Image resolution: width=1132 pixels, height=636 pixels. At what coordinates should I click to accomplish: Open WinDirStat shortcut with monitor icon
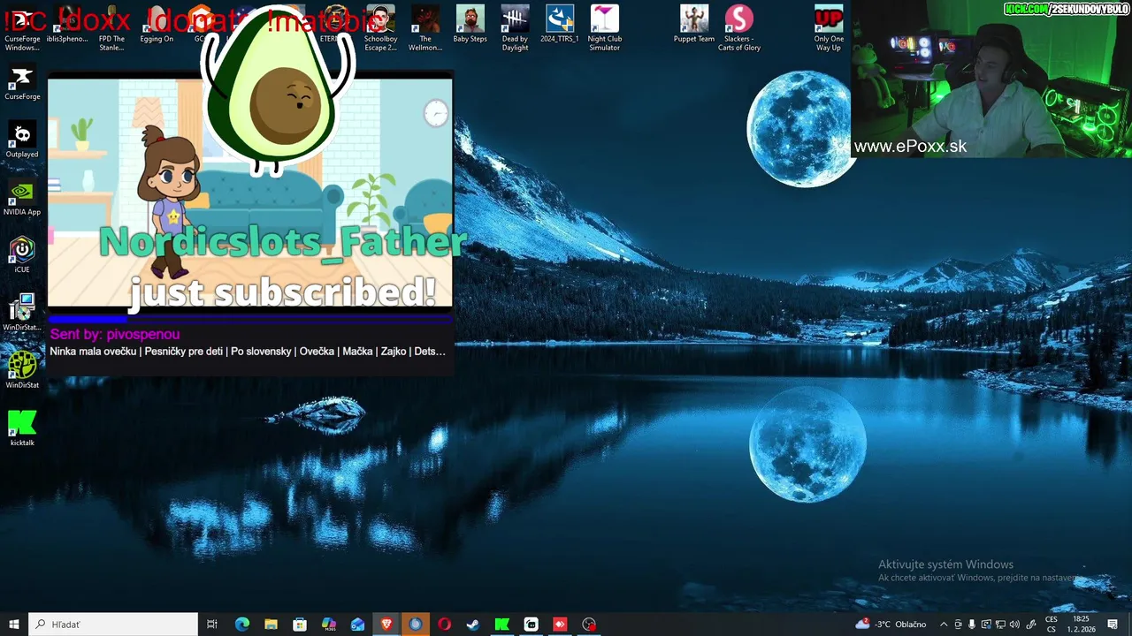click(22, 314)
